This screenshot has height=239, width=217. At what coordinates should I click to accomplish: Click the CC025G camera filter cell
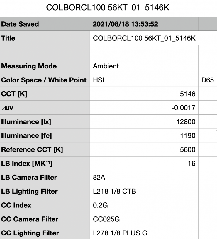(144, 219)
